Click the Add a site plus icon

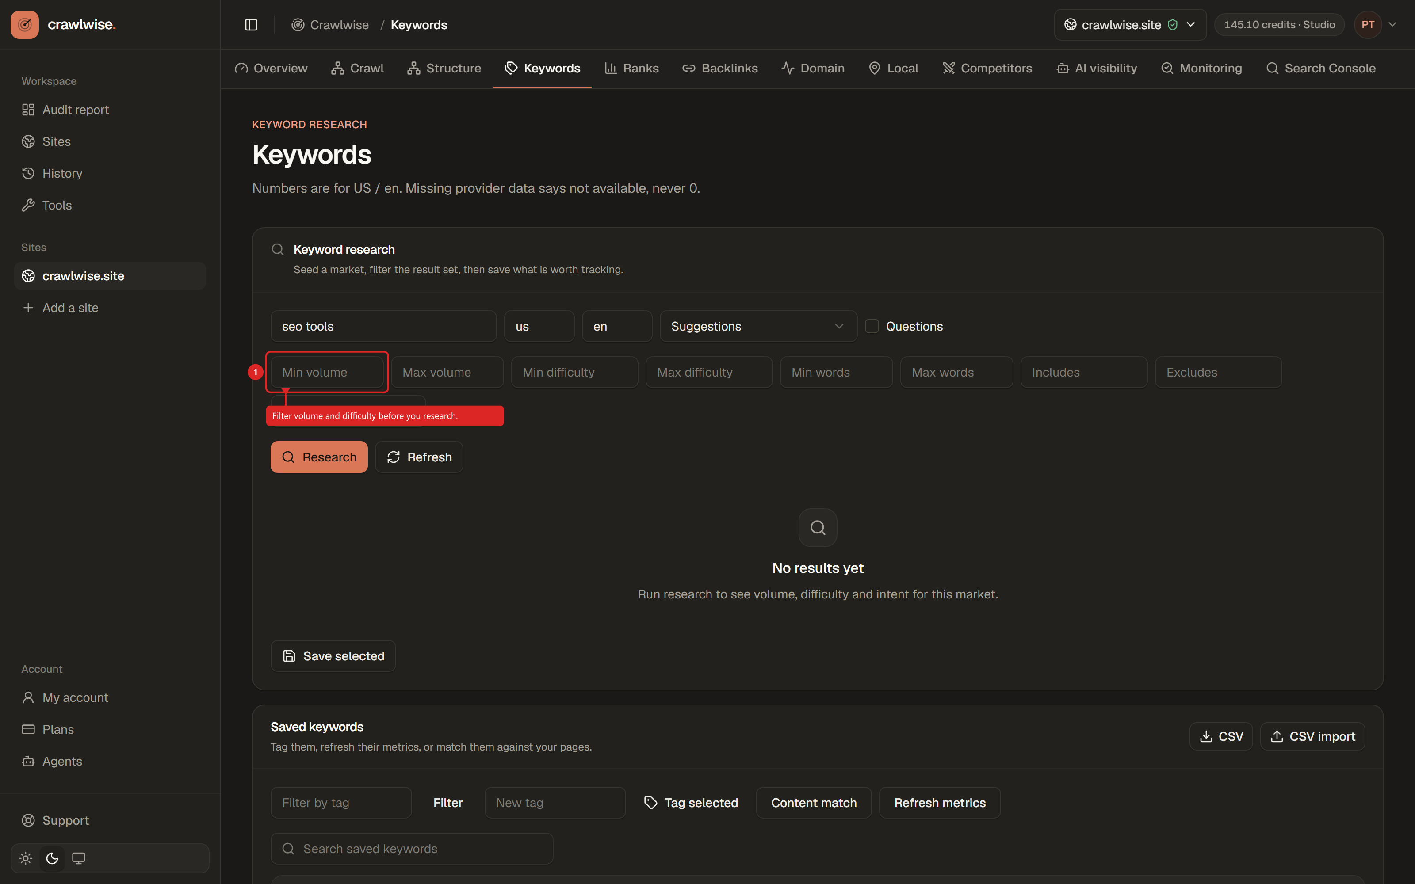click(x=28, y=308)
